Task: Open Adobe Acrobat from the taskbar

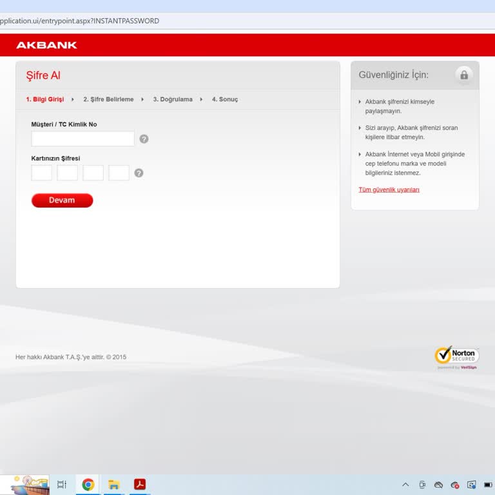Action: click(x=140, y=484)
